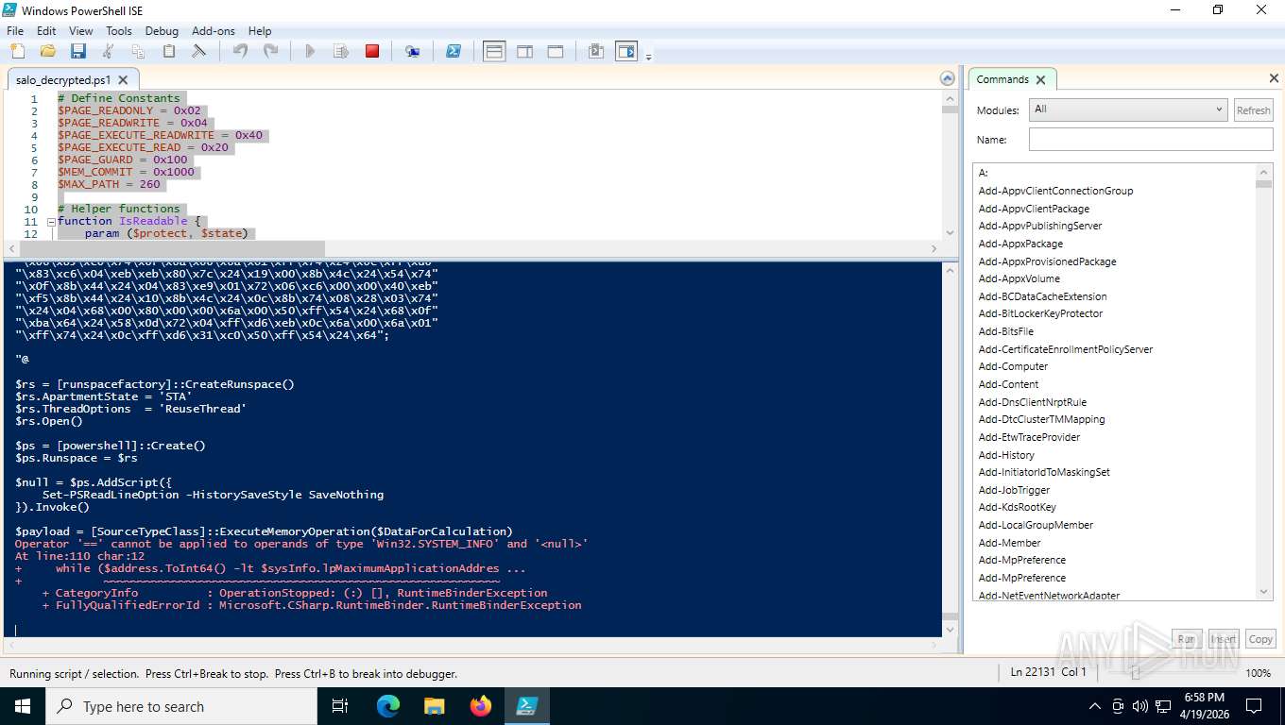This screenshot has height=725, width=1285.
Task: Cut the selected text
Action: click(x=108, y=51)
